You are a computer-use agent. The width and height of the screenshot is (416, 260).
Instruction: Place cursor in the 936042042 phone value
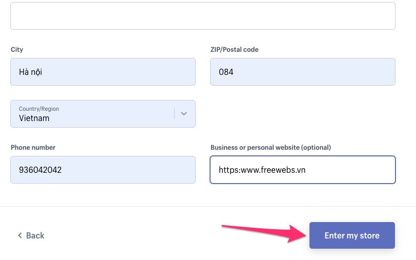pos(40,170)
